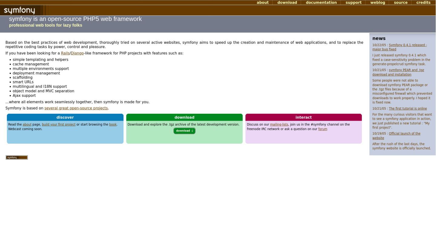Click 'deployment management' list item

coord(36,73)
